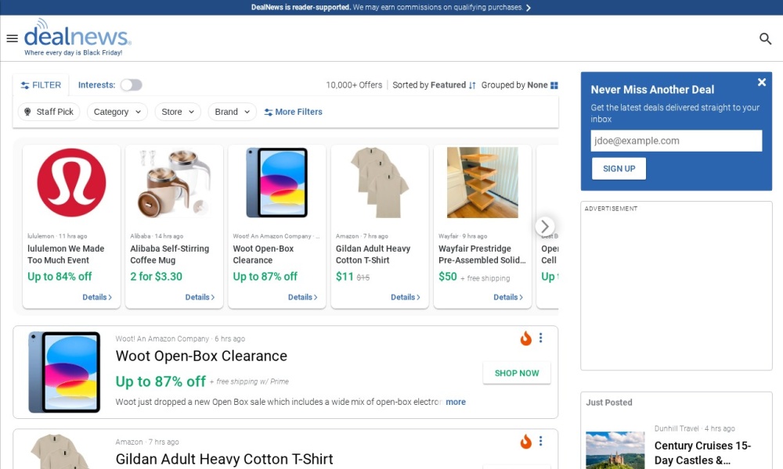Close the Never Miss Another Deal box

(762, 82)
